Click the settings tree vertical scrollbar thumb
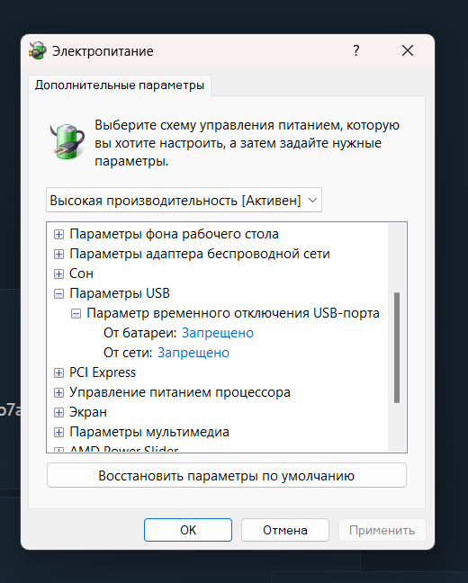This screenshot has width=468, height=583. (397, 347)
